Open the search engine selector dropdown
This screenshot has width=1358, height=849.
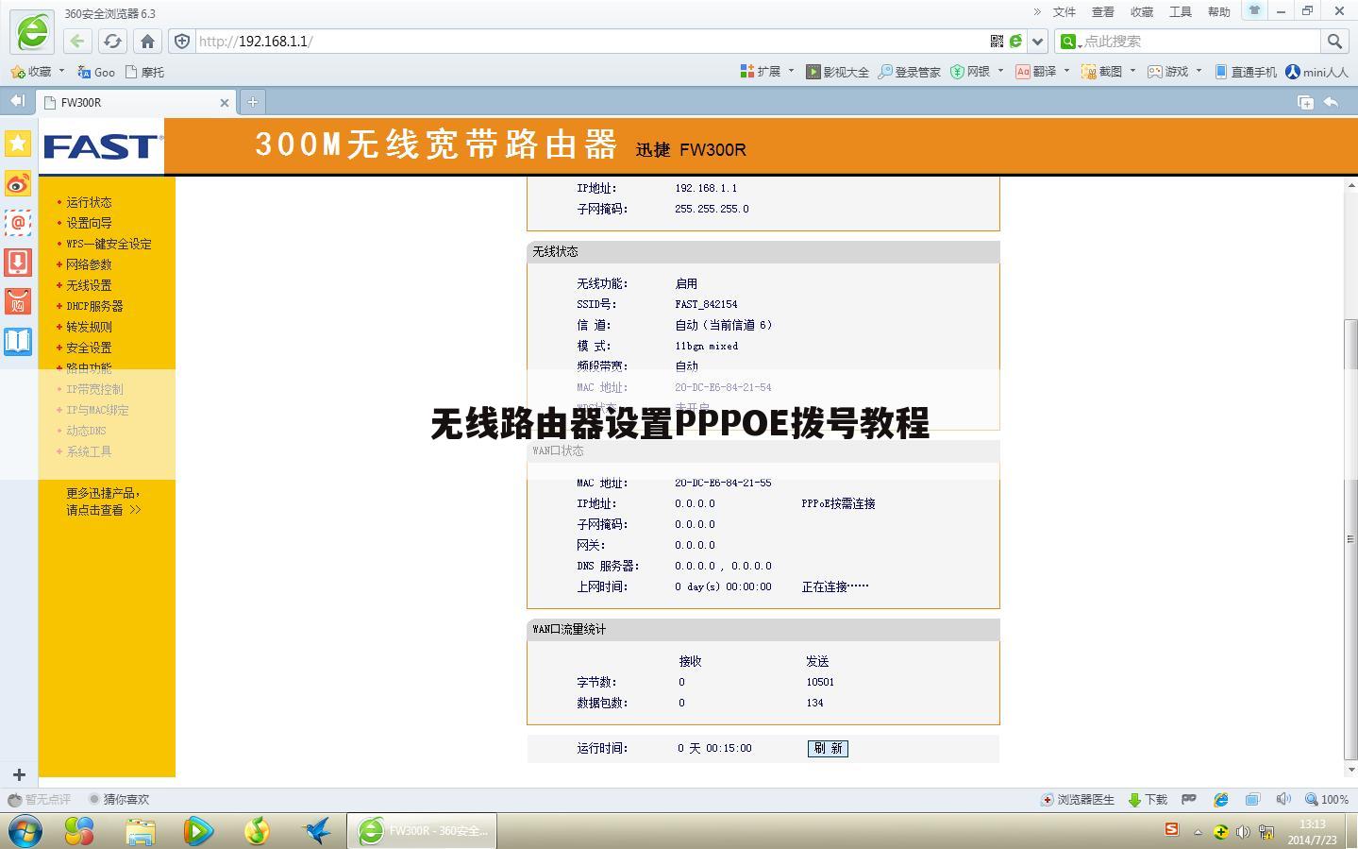1069,41
